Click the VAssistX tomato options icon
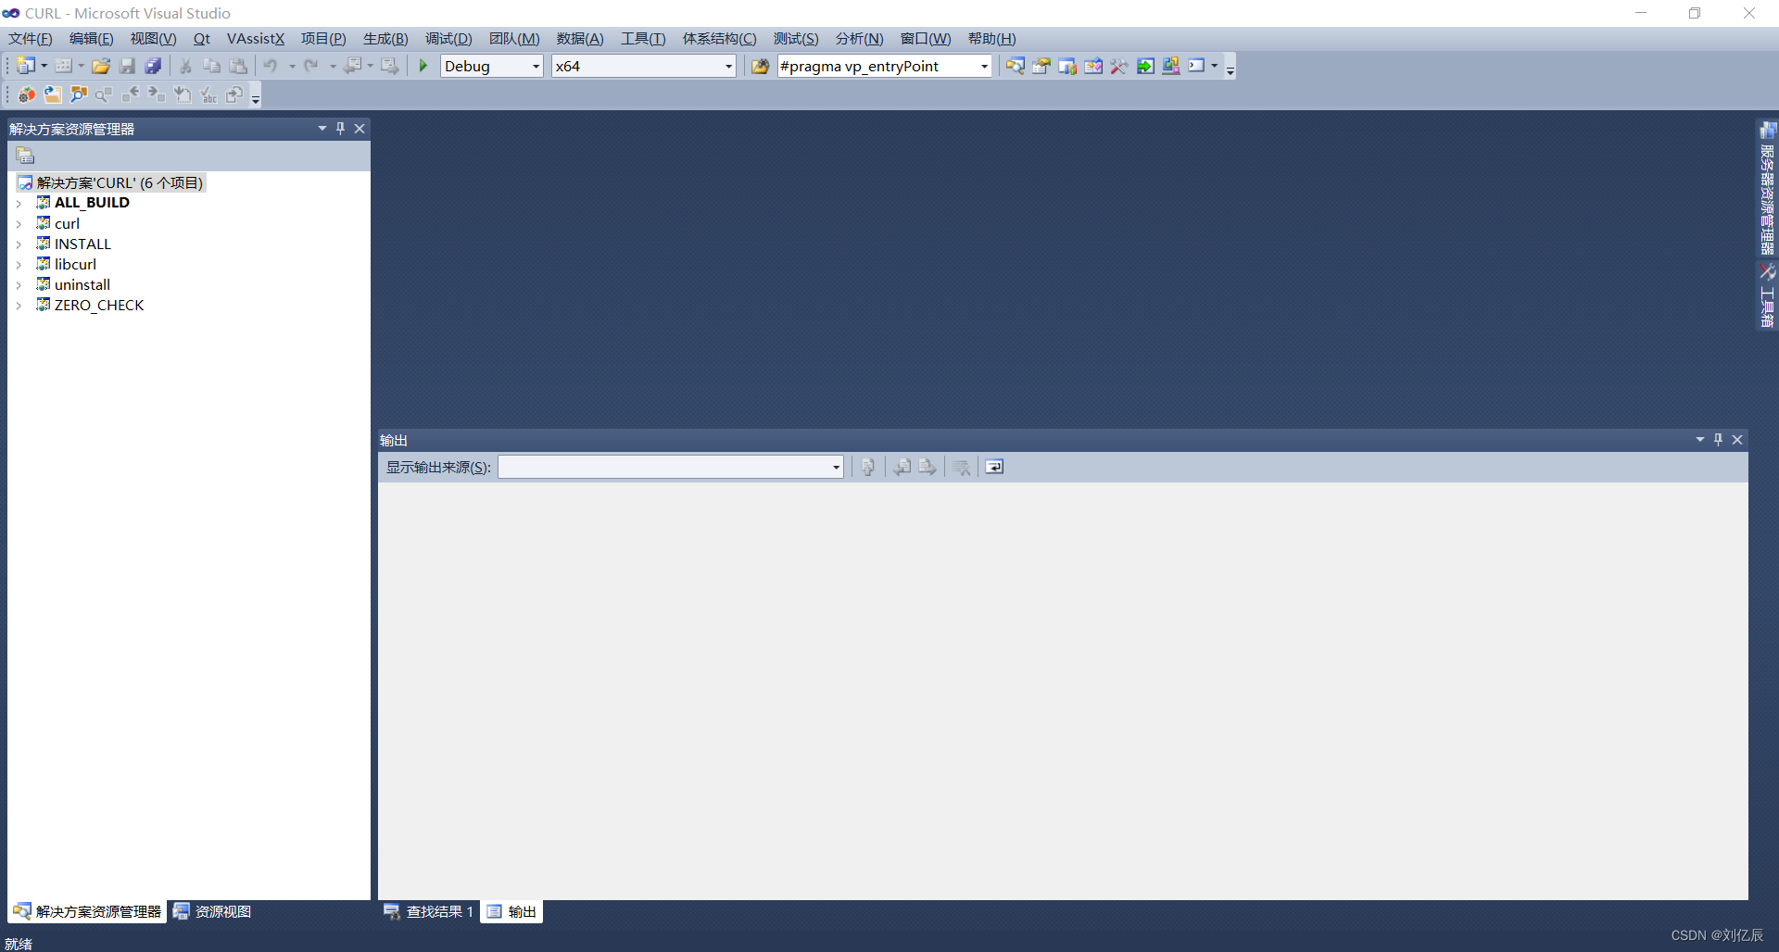 tap(26, 94)
